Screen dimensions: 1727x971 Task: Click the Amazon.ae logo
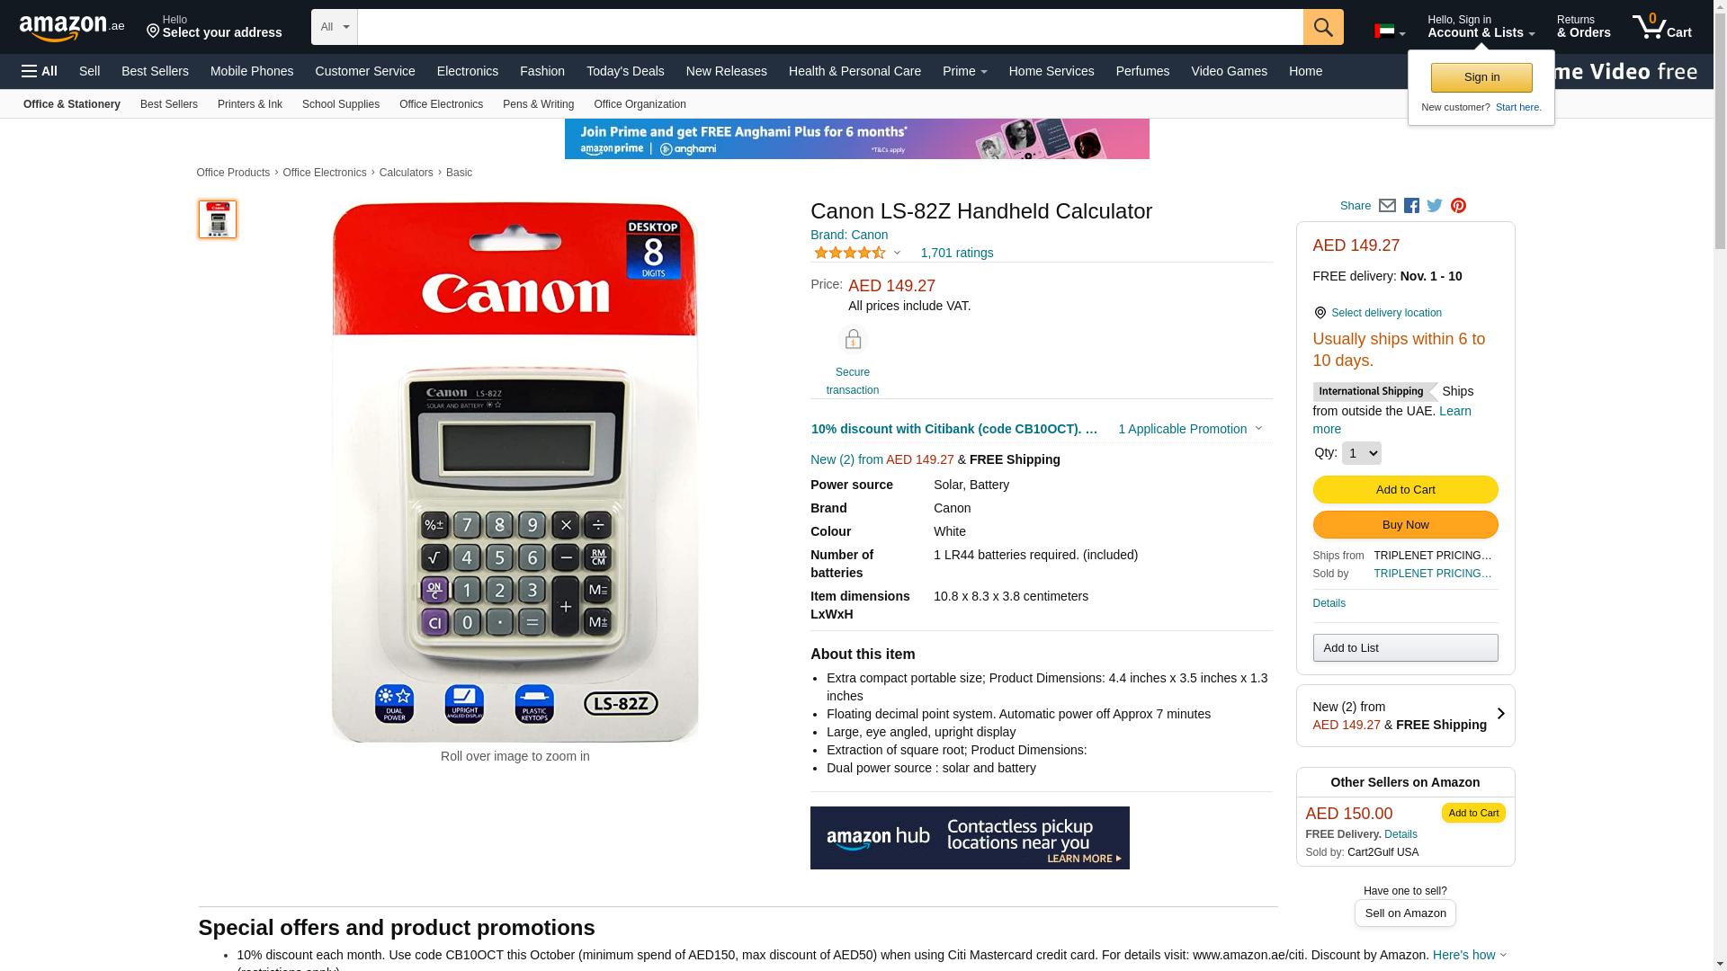coord(72,28)
